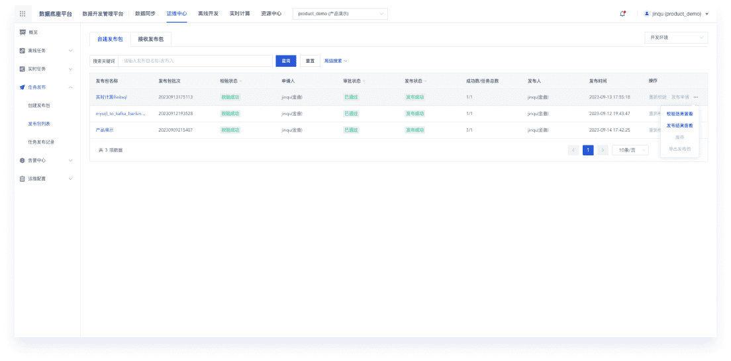
Task: Open the 实时计算flinksql package link
Action: click(111, 97)
